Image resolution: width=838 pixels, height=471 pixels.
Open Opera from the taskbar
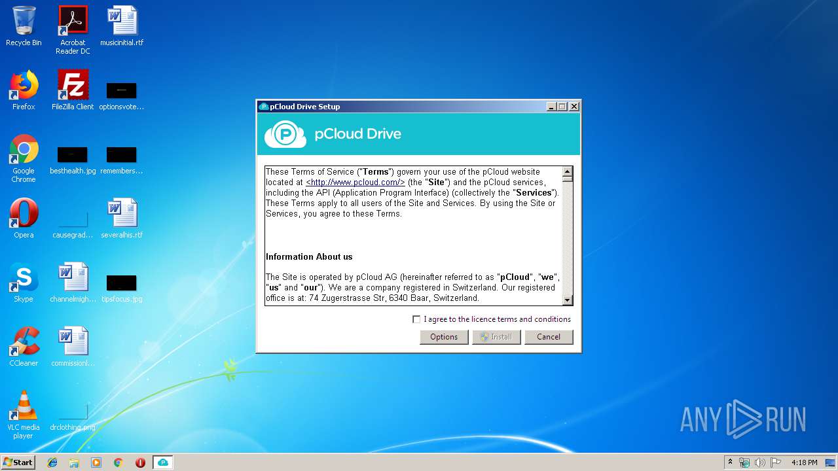(140, 462)
